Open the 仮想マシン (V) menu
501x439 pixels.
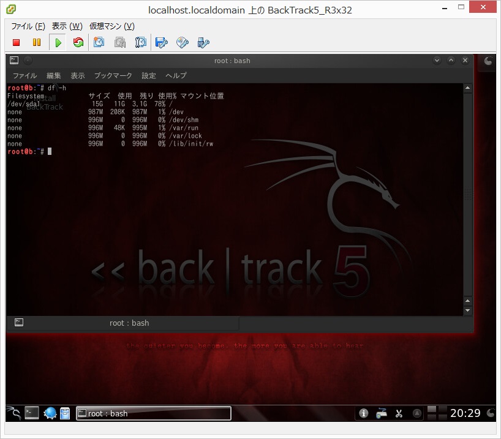112,26
